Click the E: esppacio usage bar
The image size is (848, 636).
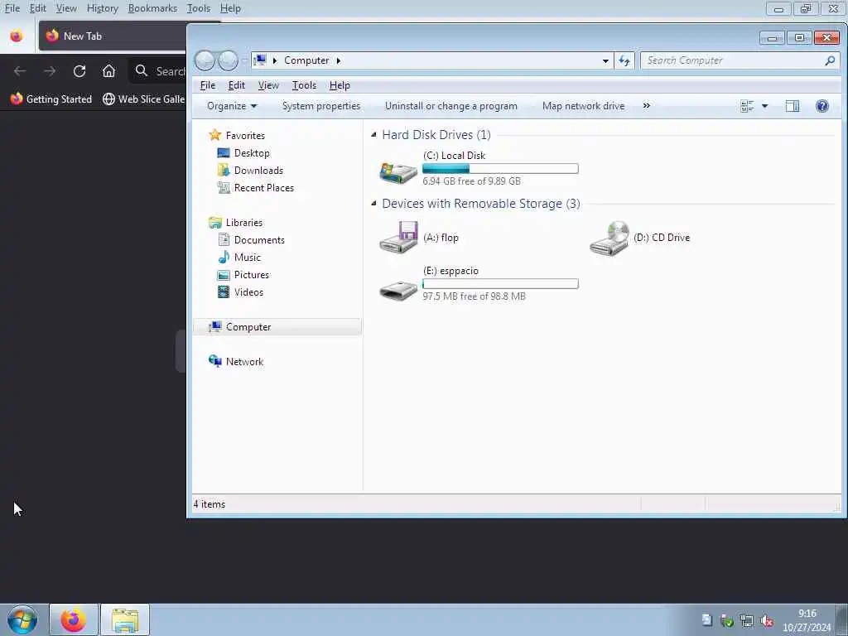(x=500, y=283)
